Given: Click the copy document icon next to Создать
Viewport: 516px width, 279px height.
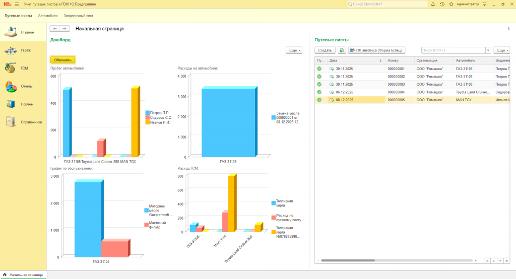Looking at the screenshot, I should (x=341, y=50).
